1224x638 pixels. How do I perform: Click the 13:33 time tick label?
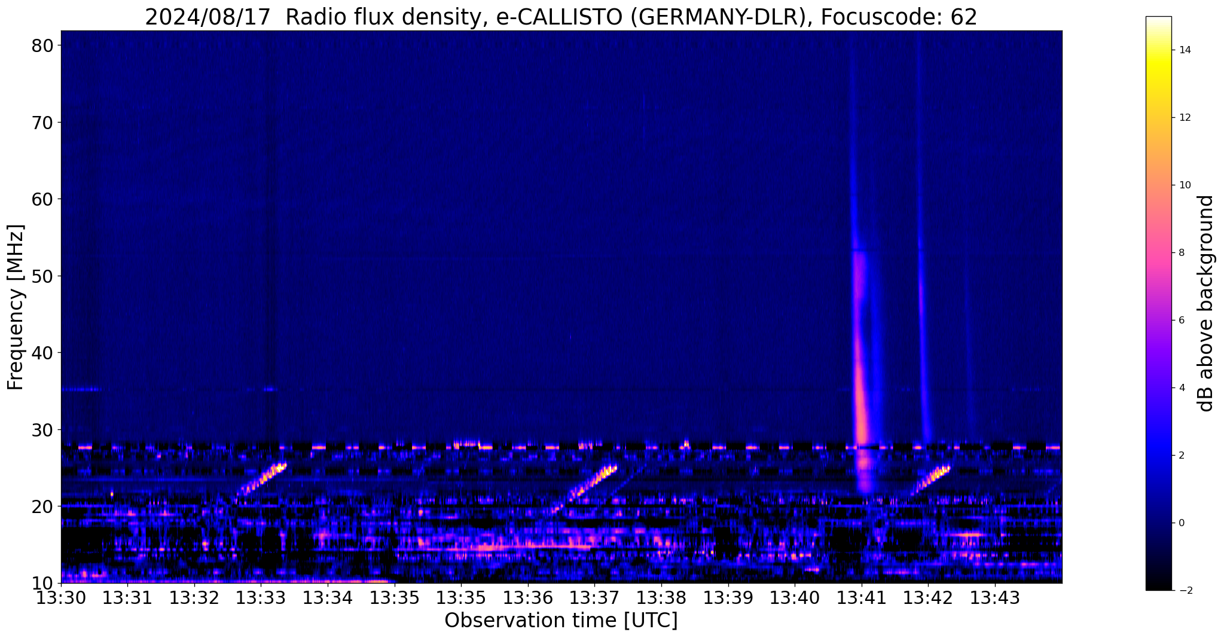(261, 597)
